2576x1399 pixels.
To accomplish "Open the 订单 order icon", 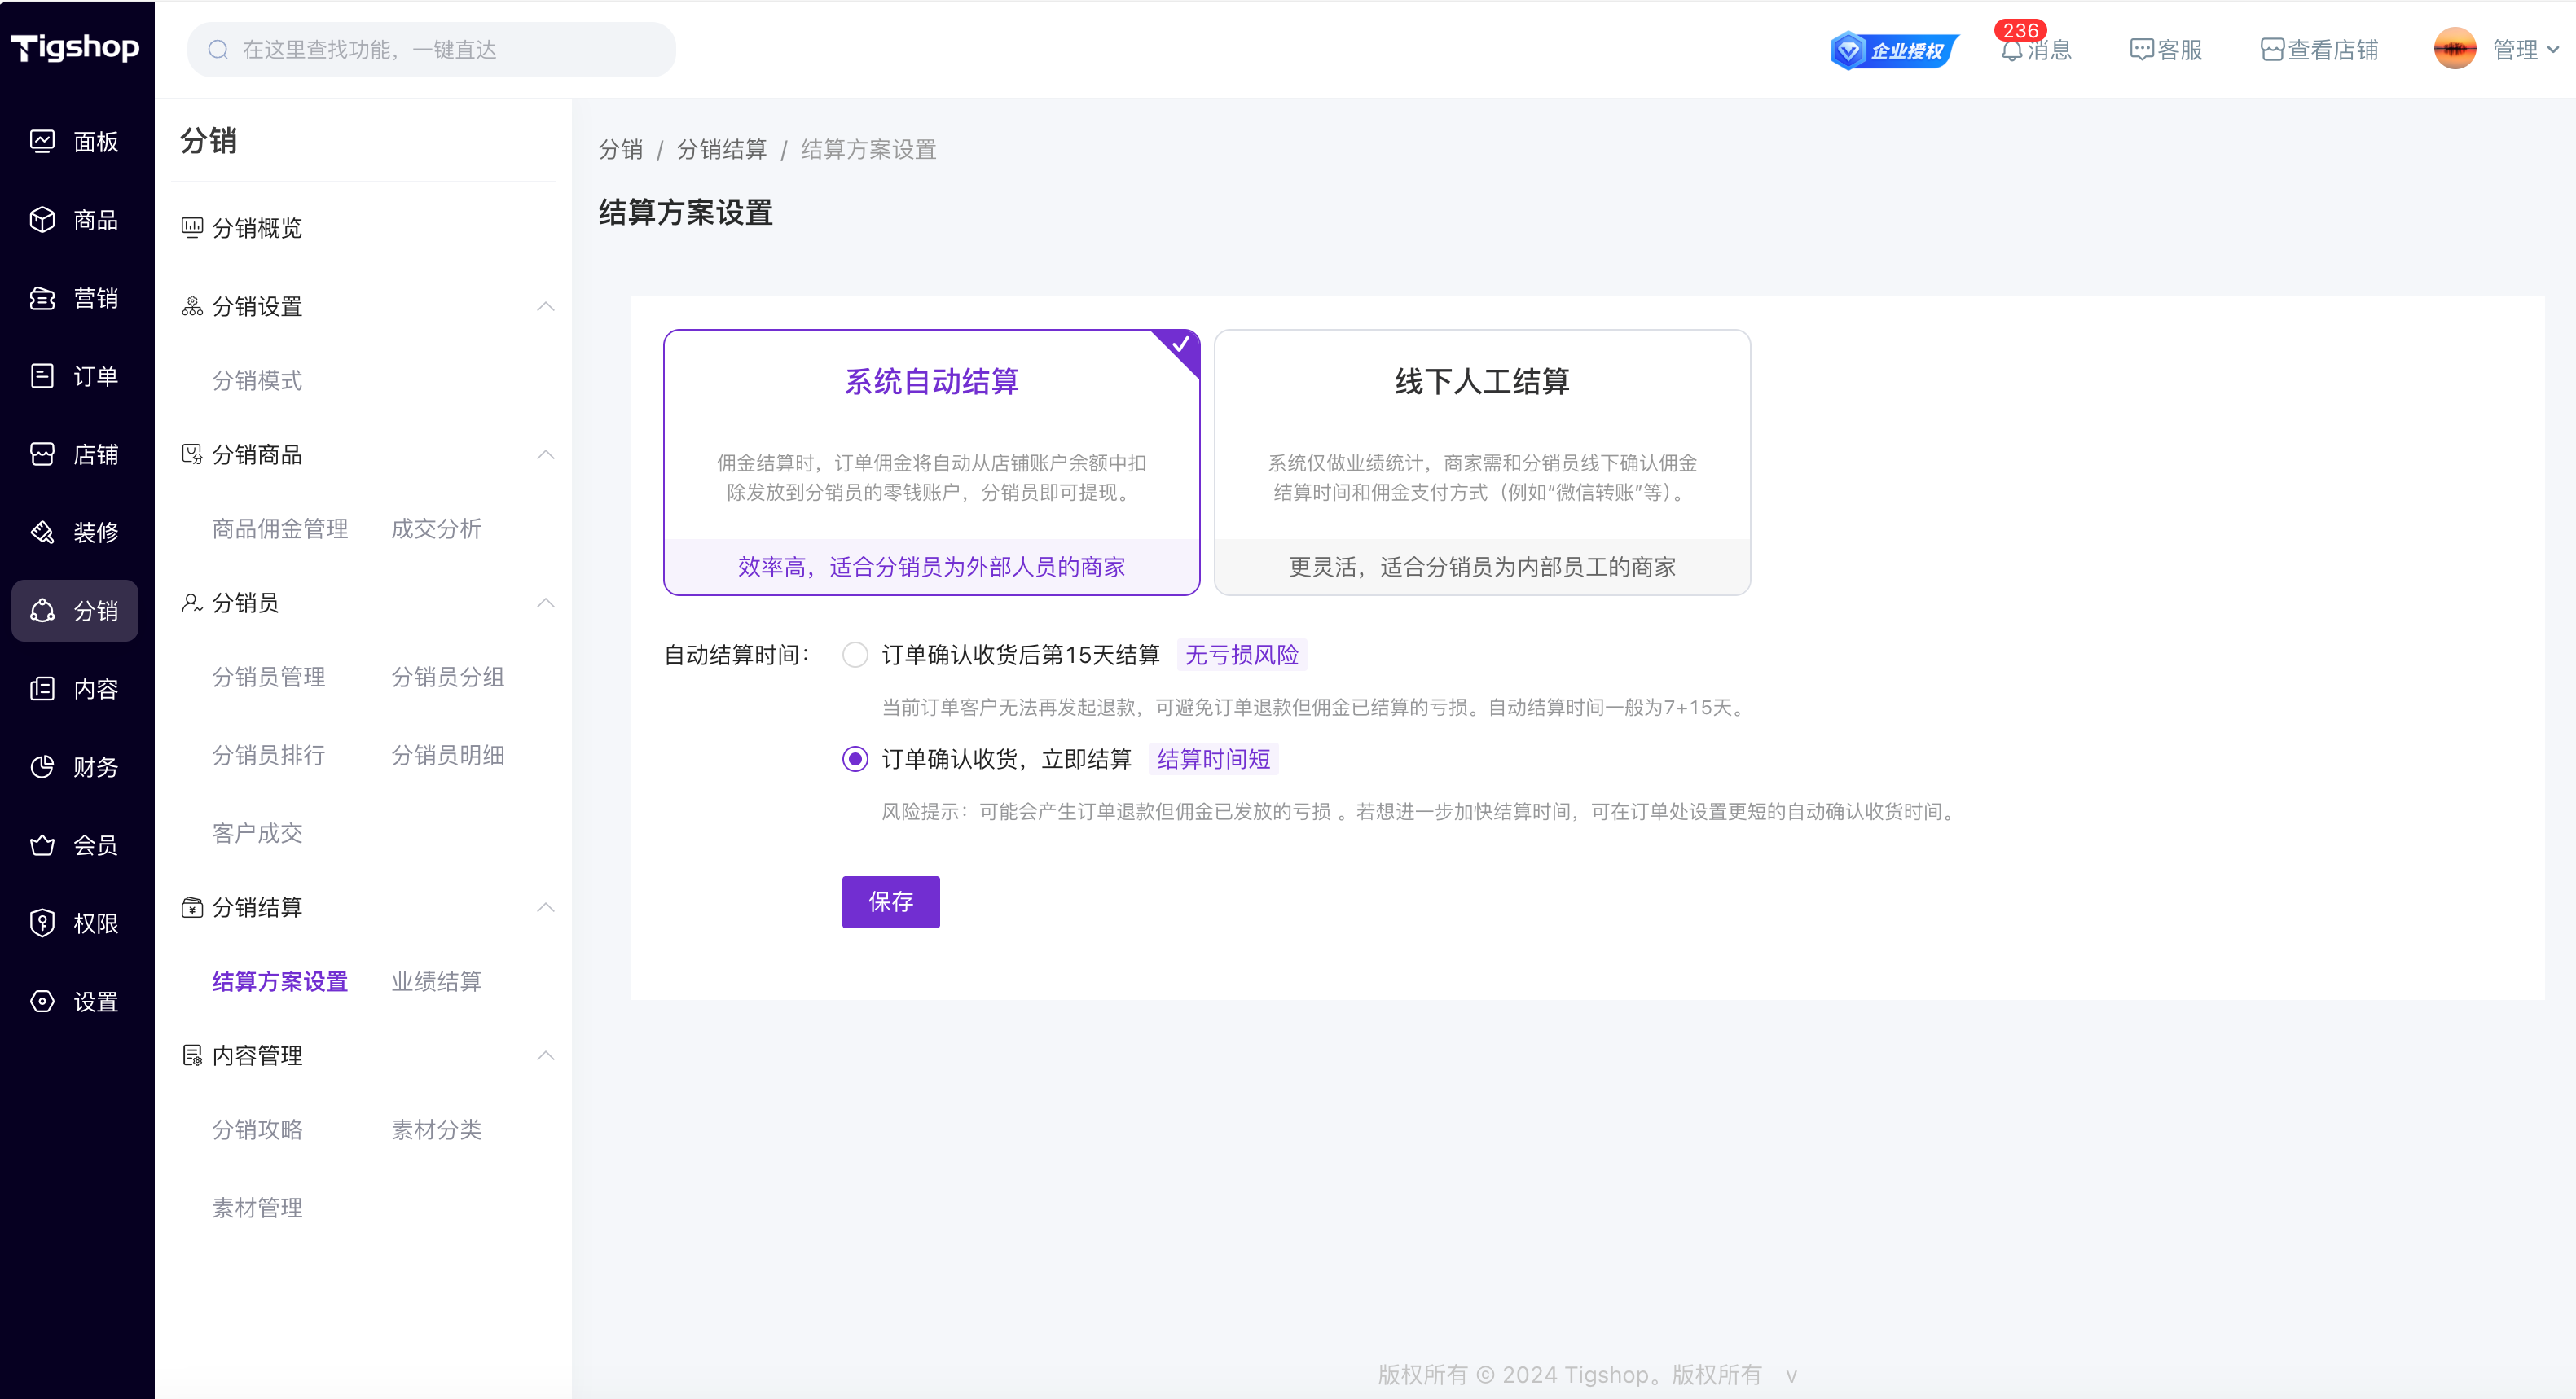I will 42,375.
